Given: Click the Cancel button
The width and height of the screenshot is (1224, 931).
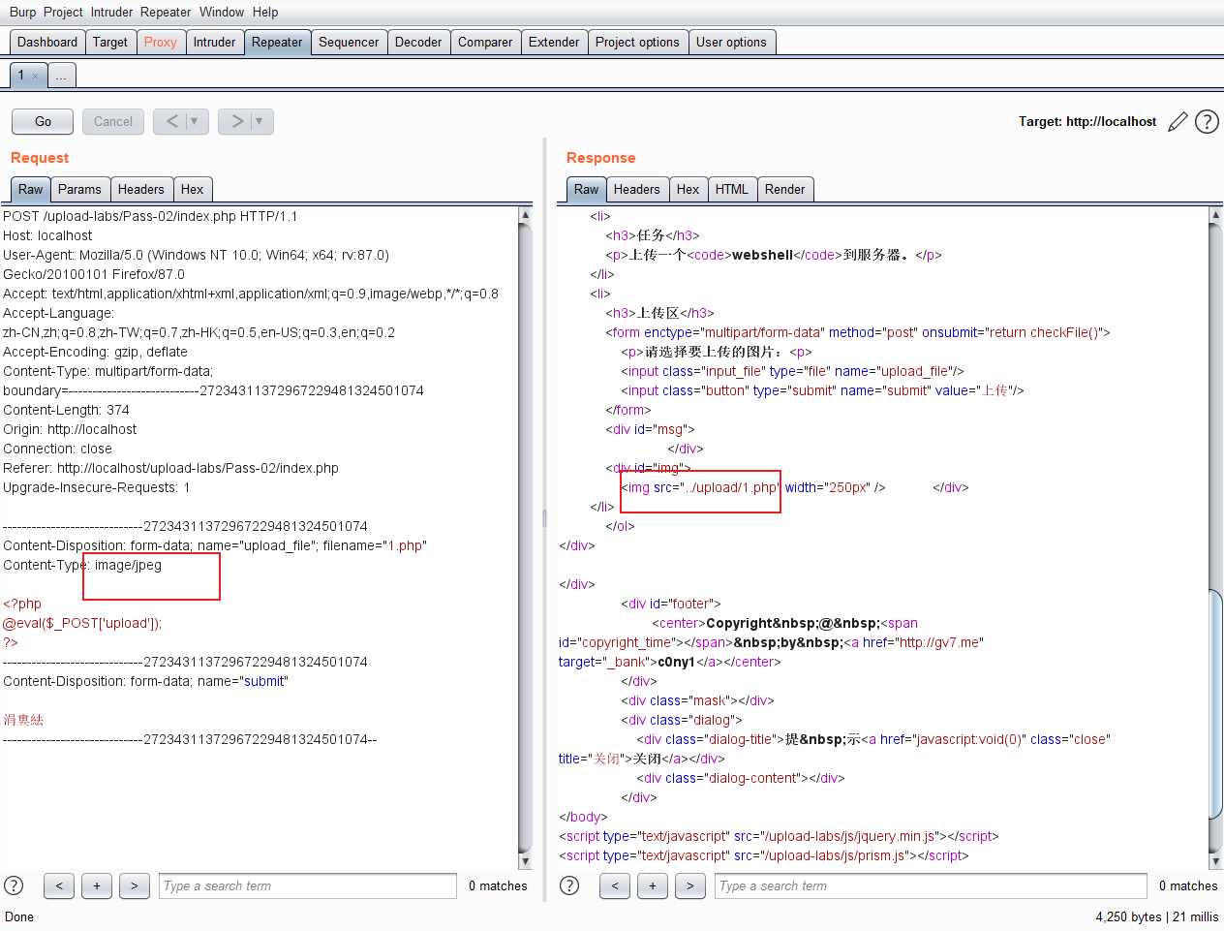Looking at the screenshot, I should coord(113,121).
